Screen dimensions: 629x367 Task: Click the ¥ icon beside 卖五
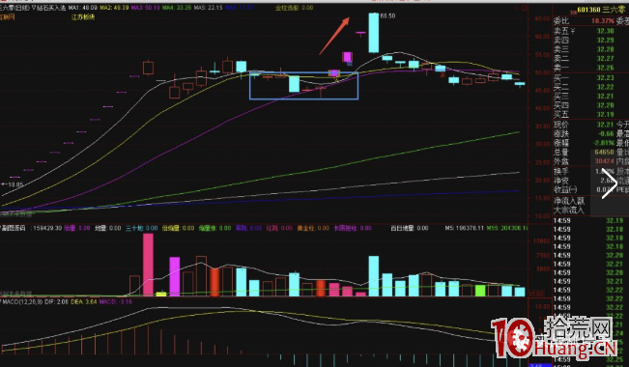pyautogui.click(x=572, y=31)
